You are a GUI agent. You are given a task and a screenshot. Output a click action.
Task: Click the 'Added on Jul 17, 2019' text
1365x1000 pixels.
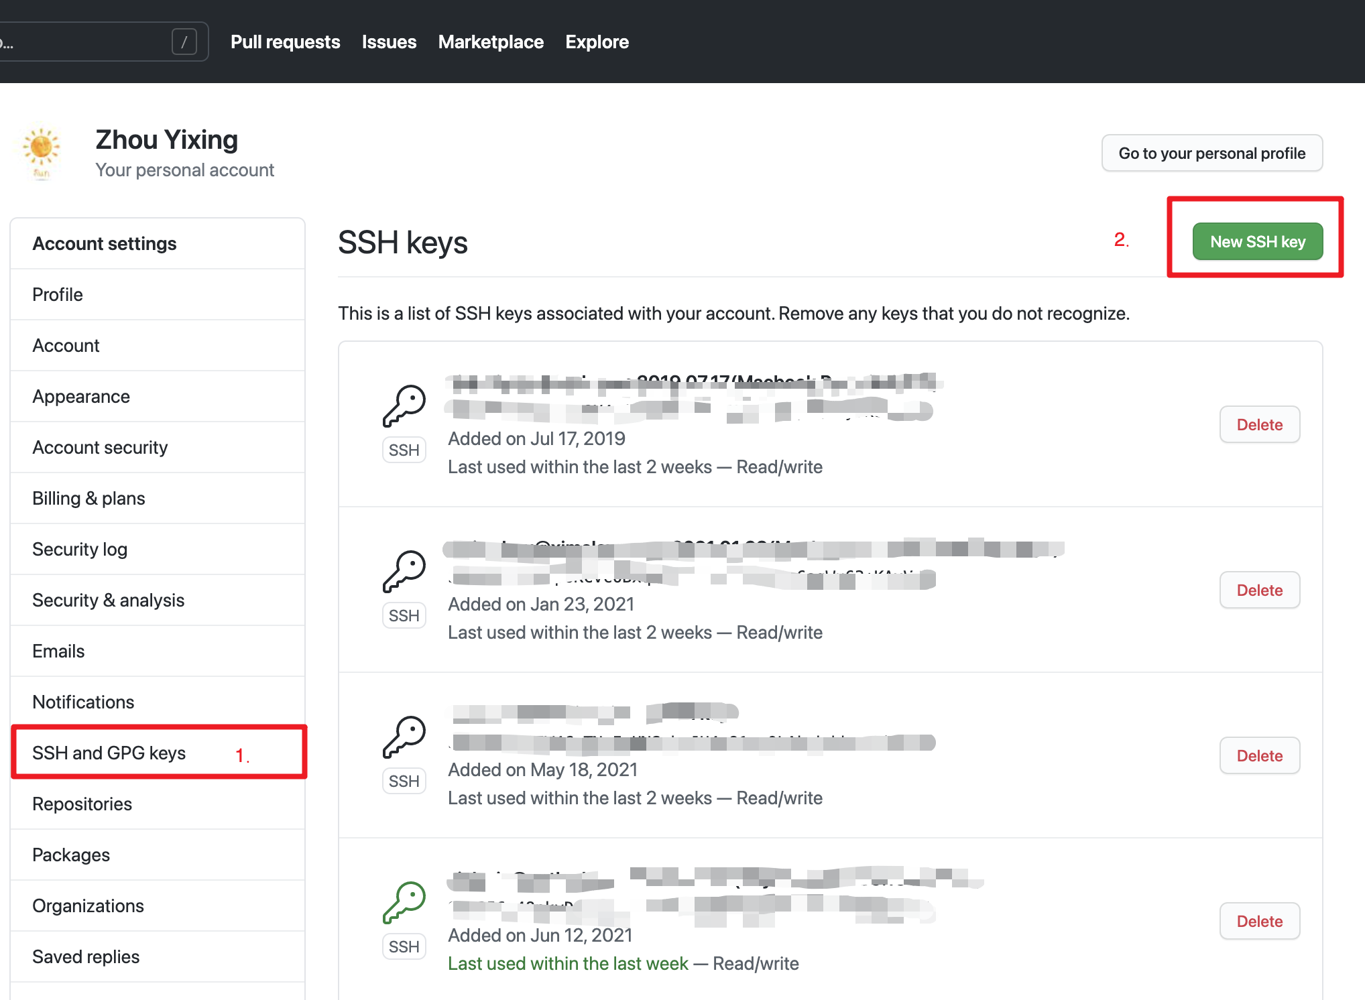[536, 438]
